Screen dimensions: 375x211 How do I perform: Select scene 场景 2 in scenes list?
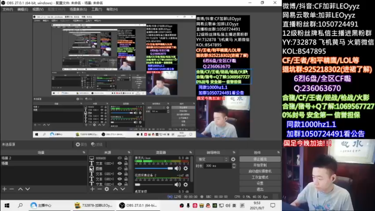click(44, 158)
